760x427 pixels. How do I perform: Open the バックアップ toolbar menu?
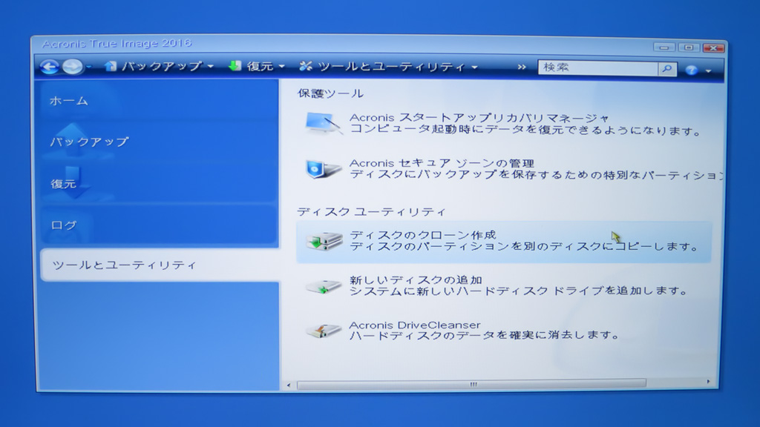(161, 66)
